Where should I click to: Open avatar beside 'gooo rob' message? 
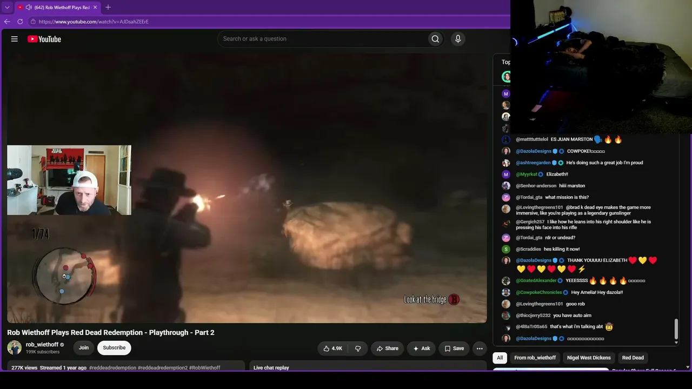(x=506, y=304)
